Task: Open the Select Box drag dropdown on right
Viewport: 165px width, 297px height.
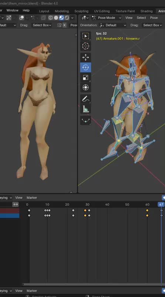Action: click(x=152, y=25)
